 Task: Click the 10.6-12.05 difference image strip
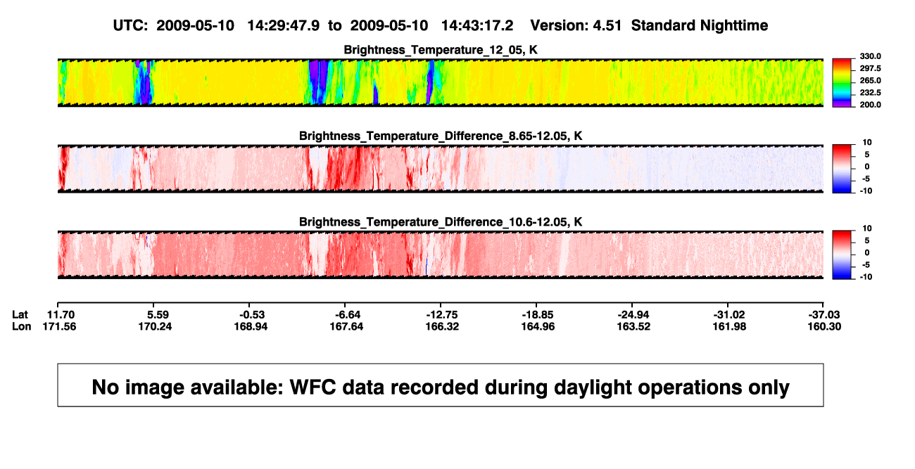point(441,255)
